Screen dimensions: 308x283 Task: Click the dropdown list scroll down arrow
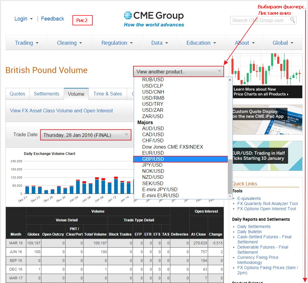click(x=230, y=196)
